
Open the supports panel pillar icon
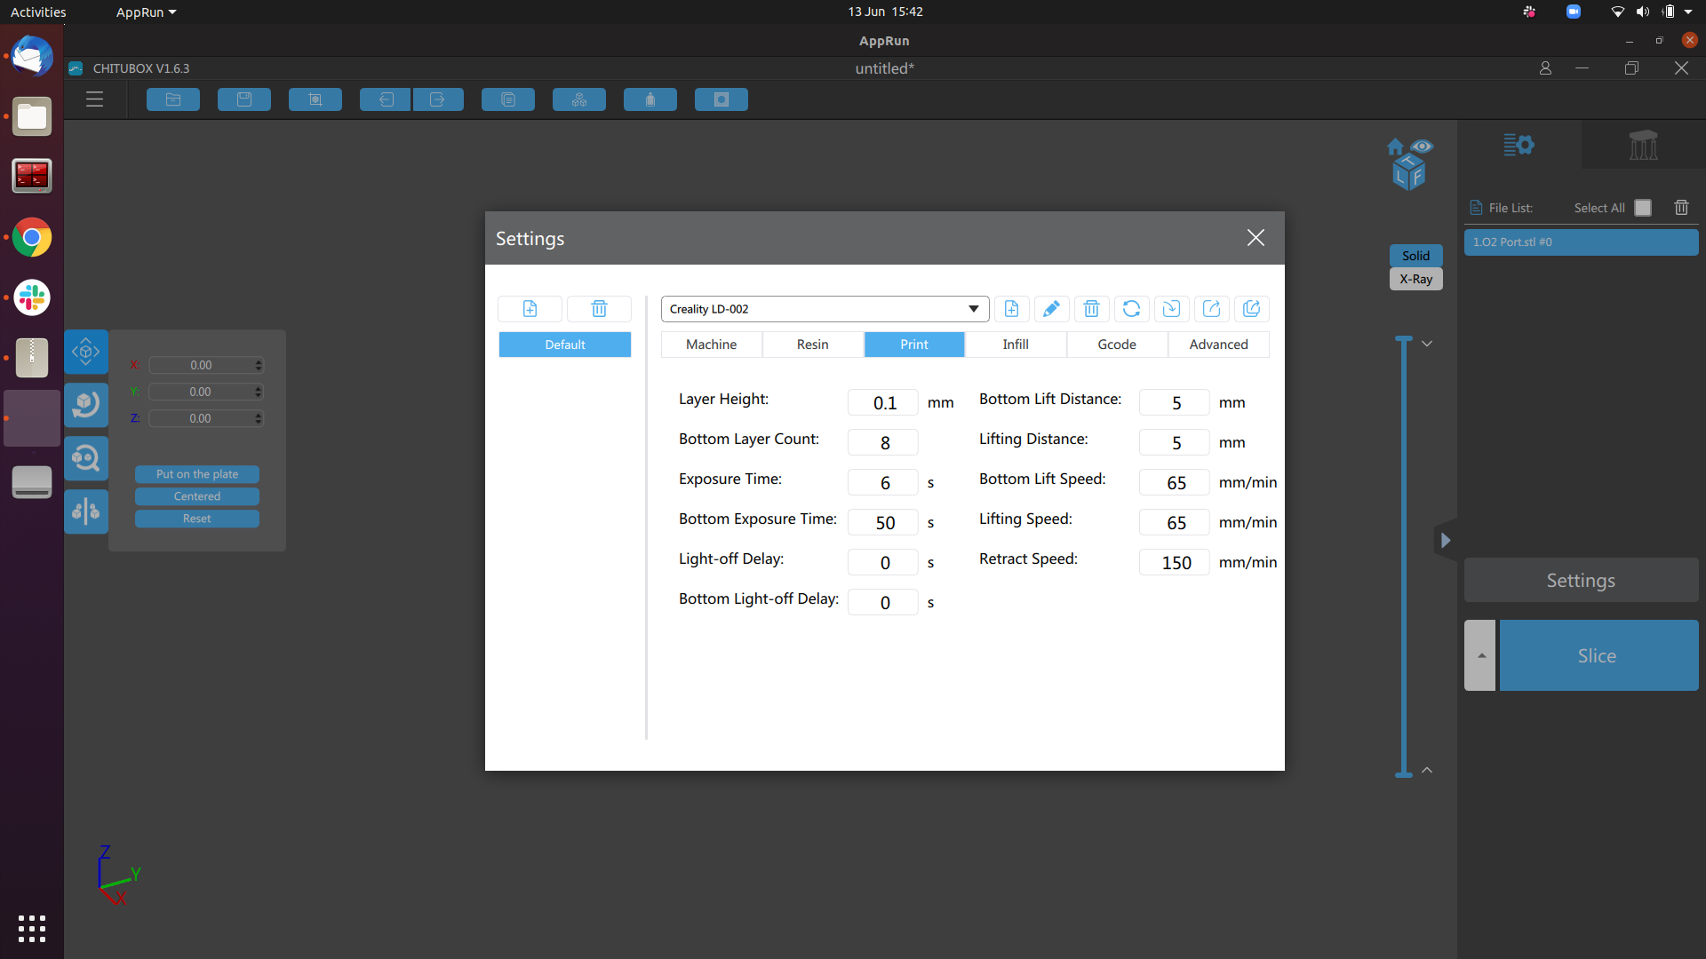(x=1643, y=145)
